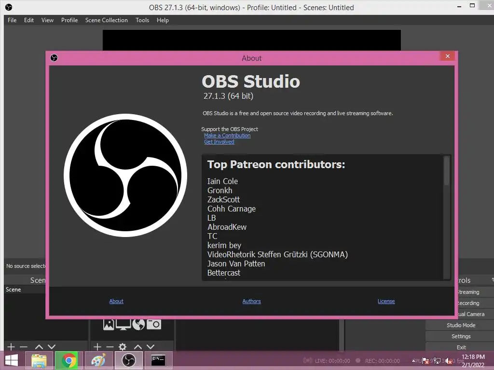494x370 pixels.
Task: Open the Edit menu
Action: (x=28, y=20)
